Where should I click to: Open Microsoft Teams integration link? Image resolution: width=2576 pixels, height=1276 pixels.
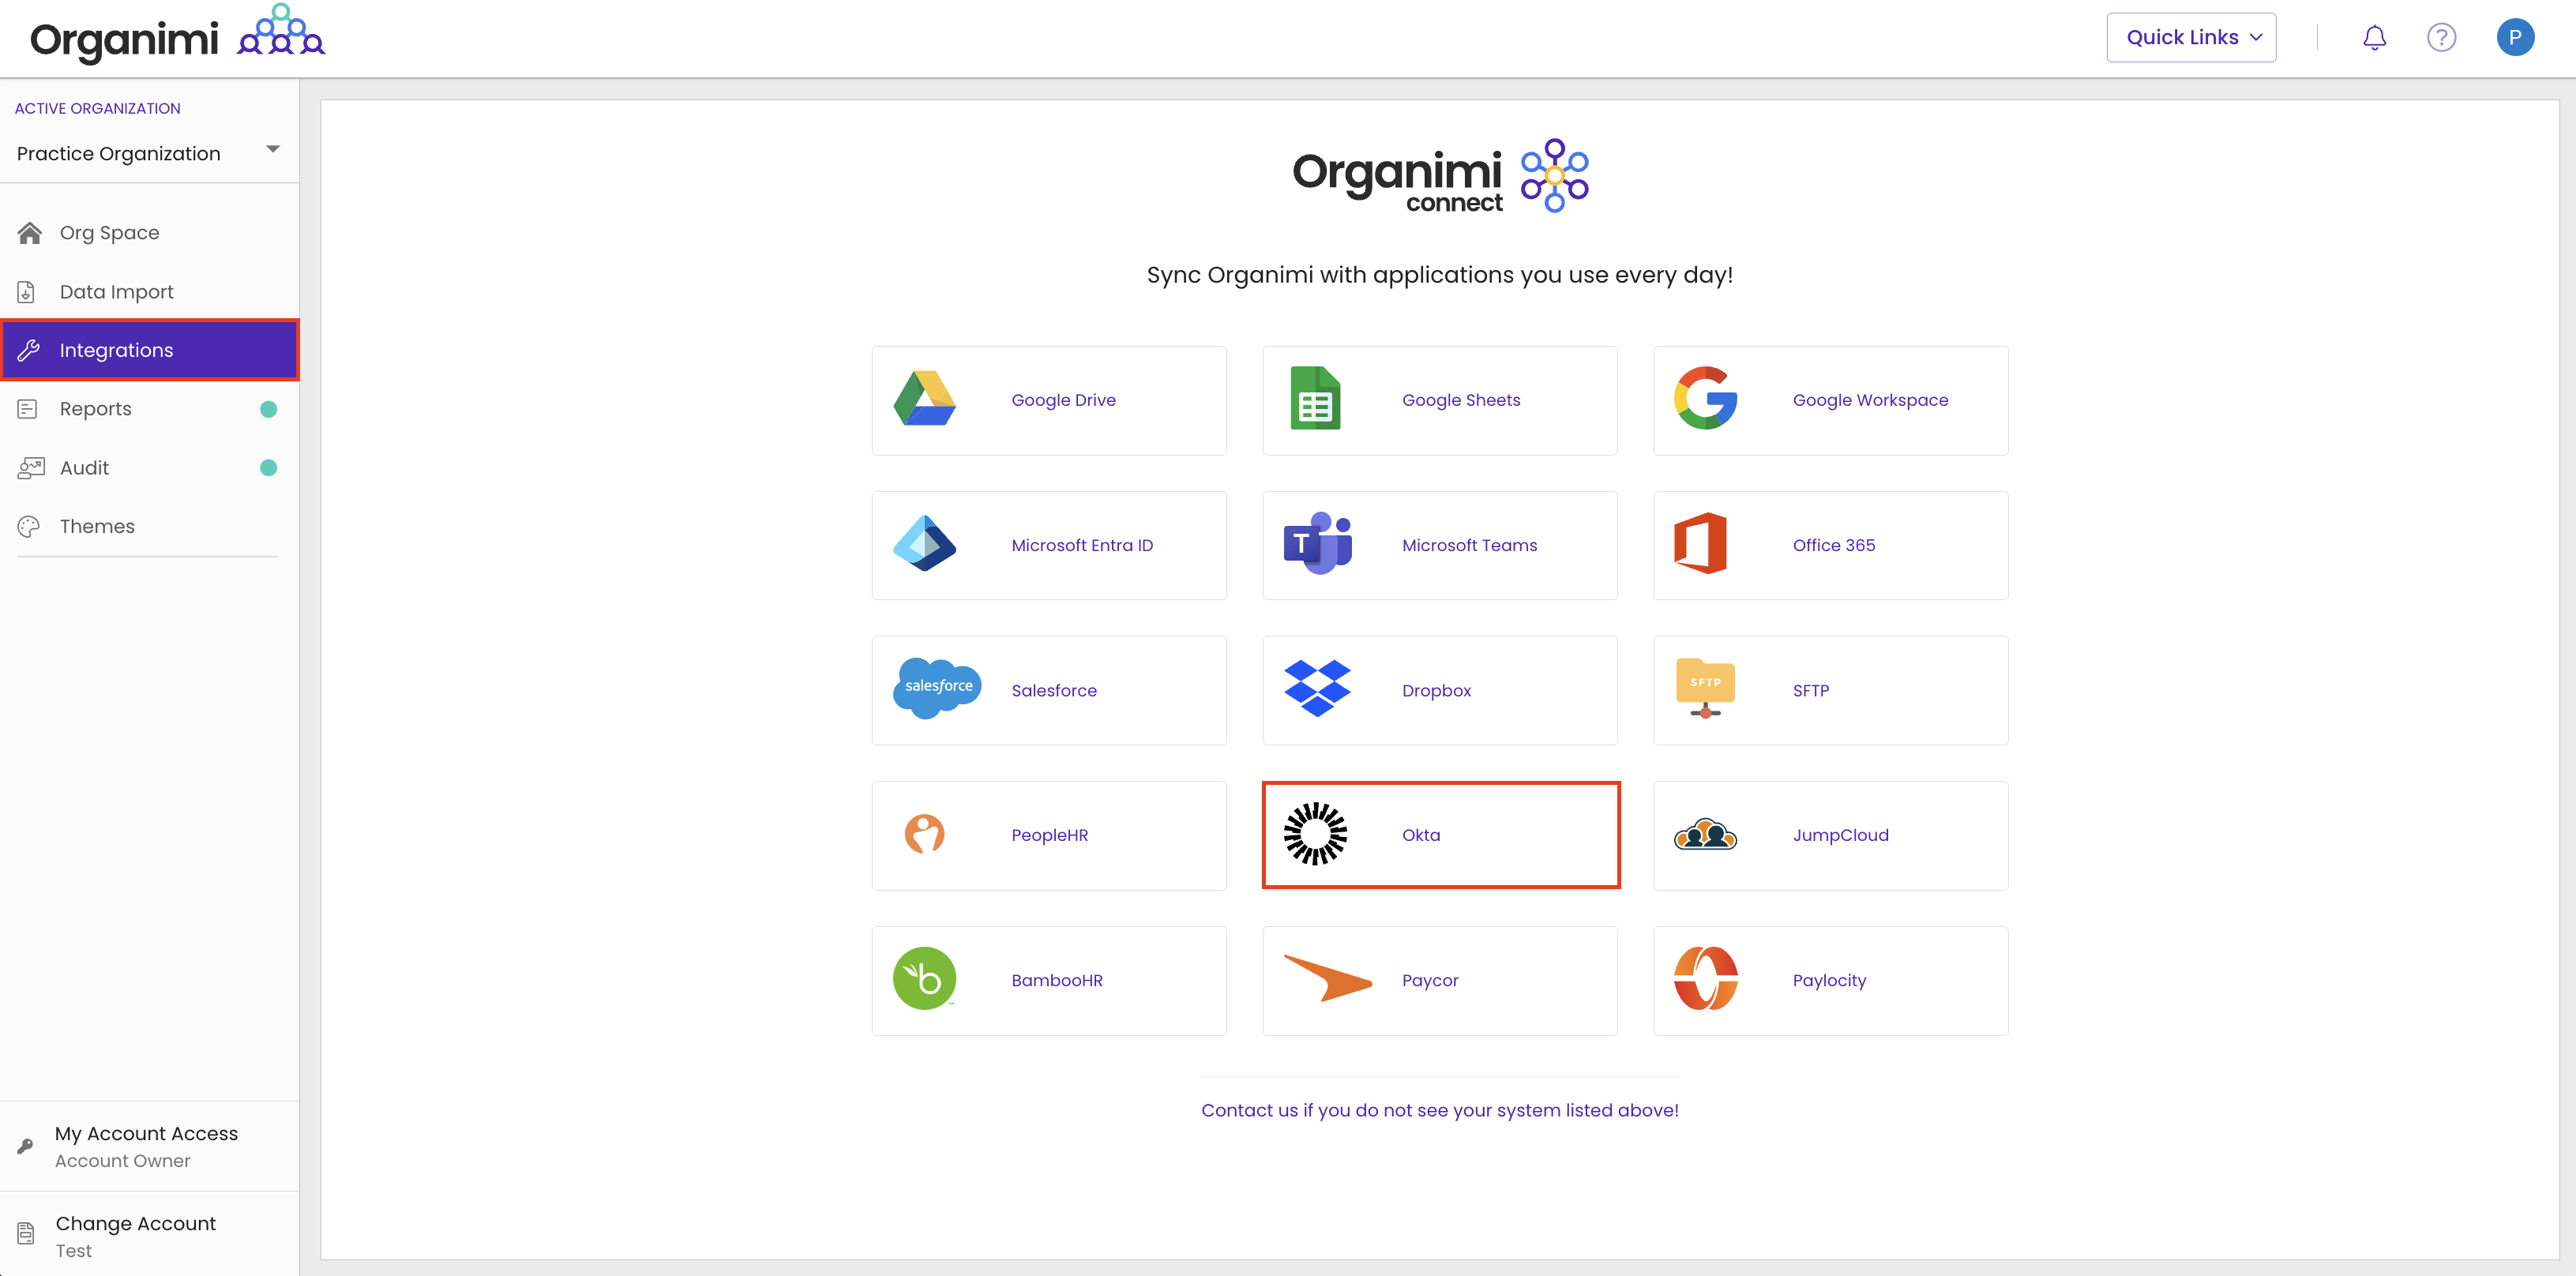coord(1469,545)
